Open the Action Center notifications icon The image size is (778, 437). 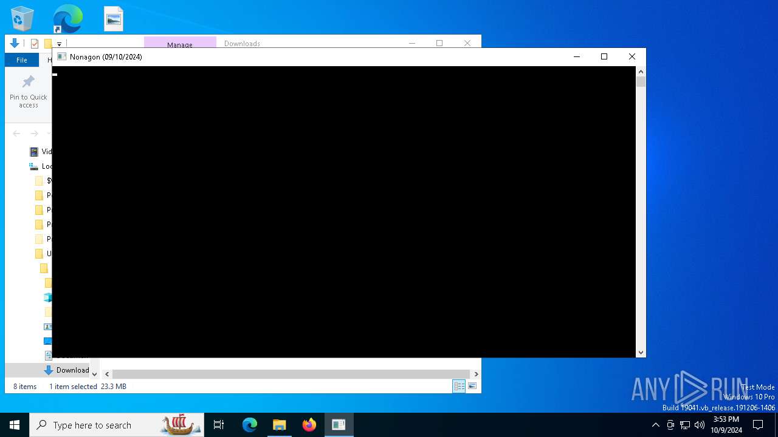(758, 425)
